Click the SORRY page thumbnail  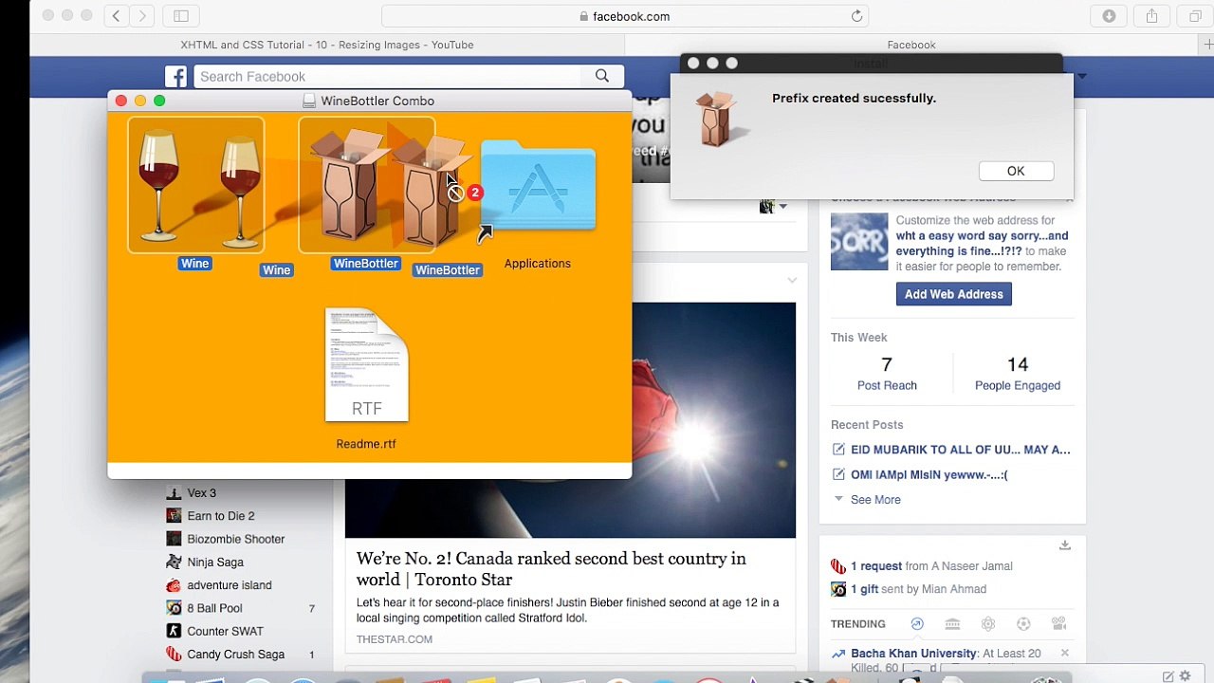tap(859, 242)
